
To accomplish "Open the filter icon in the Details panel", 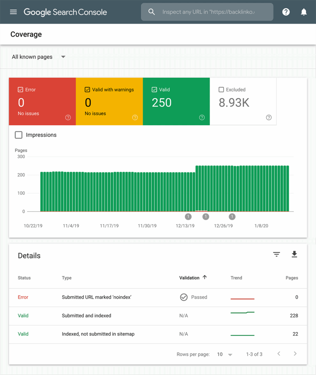I will point(276,254).
